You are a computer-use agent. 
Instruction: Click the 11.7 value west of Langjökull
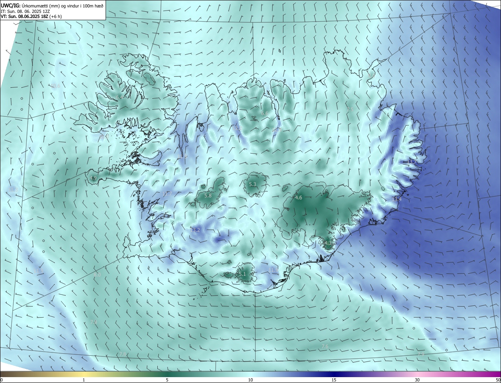click(x=167, y=193)
